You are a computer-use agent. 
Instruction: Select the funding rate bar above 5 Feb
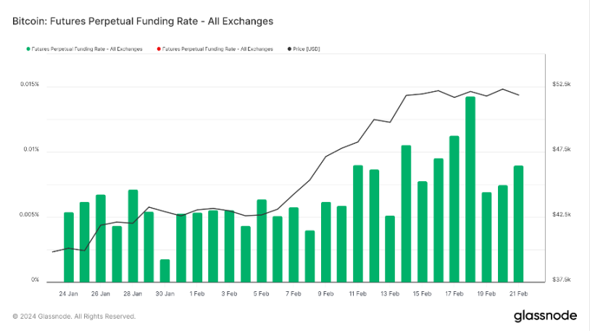(x=262, y=240)
